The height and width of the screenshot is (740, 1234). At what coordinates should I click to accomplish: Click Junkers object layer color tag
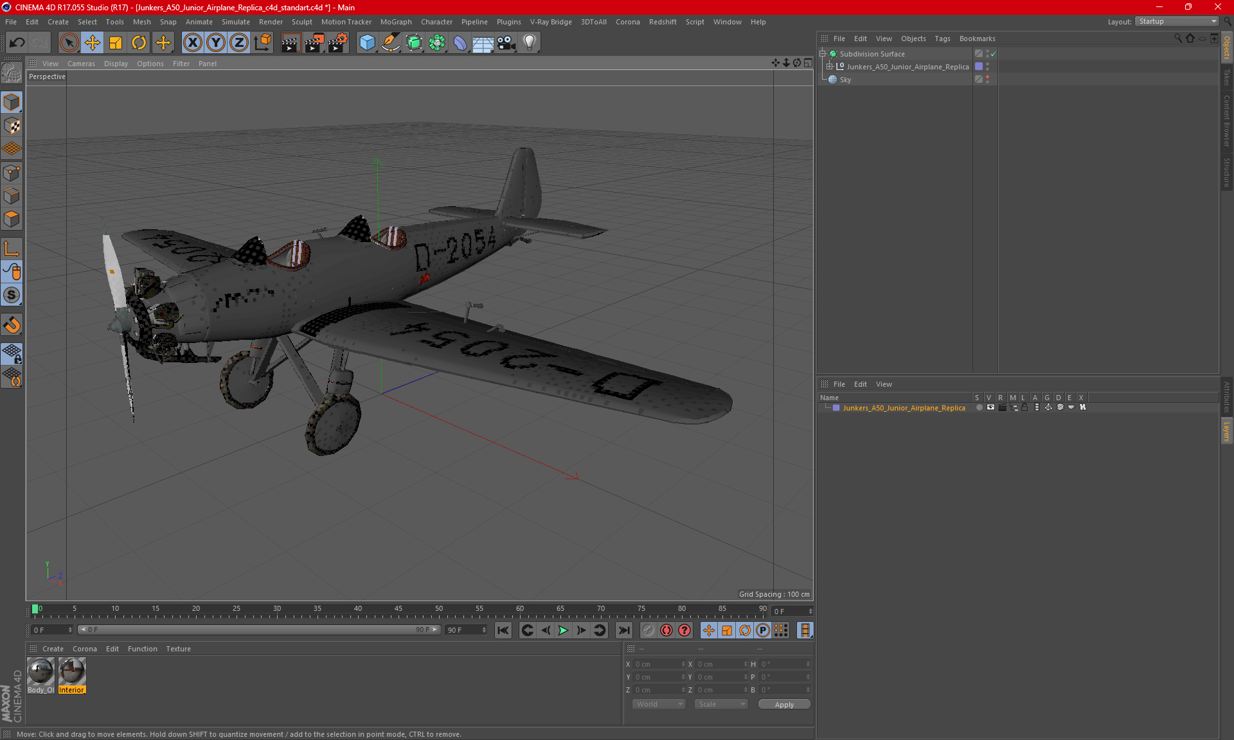(x=979, y=66)
